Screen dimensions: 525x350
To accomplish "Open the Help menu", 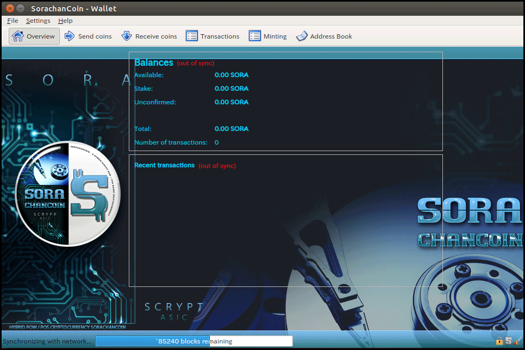I will [65, 21].
